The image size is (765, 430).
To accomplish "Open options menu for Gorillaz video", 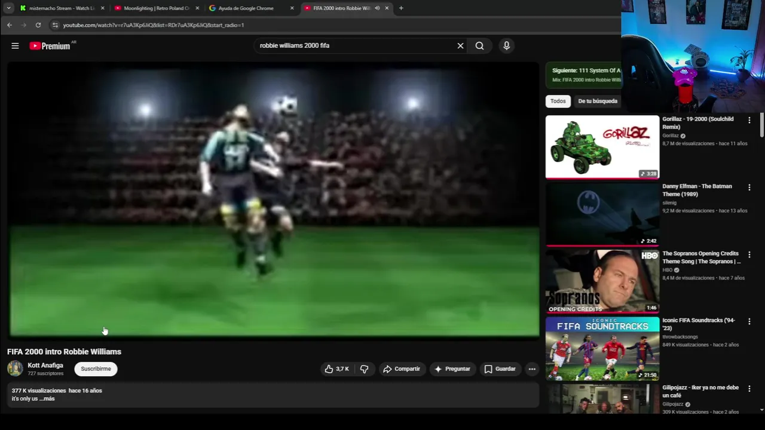I will pos(749,120).
